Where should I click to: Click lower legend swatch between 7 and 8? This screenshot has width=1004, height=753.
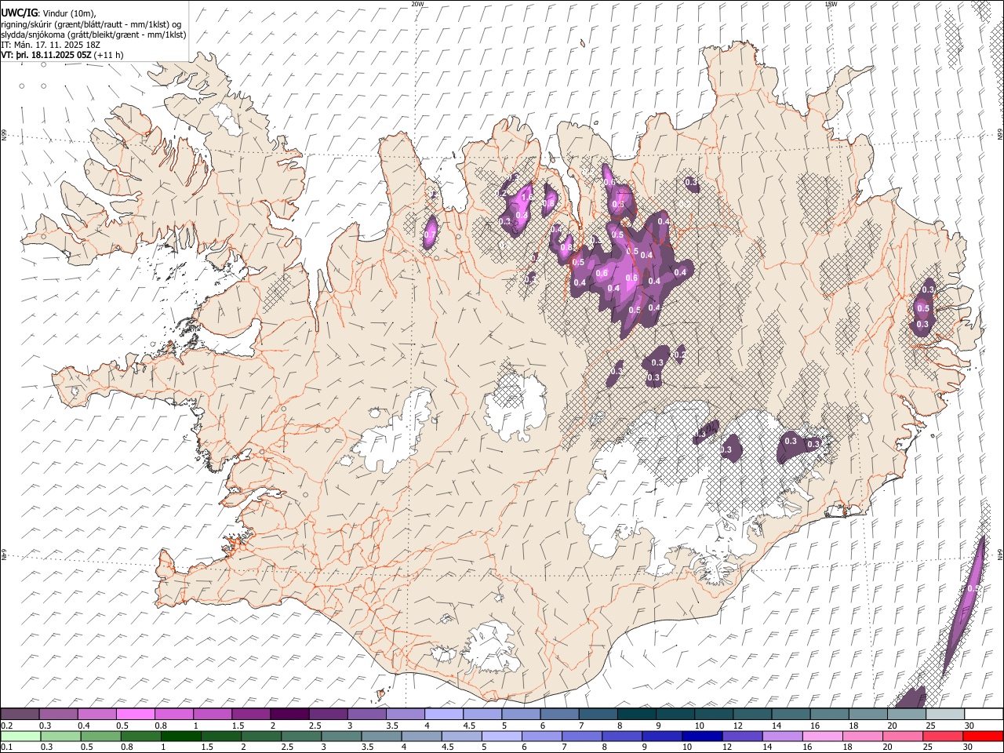[x=581, y=736]
